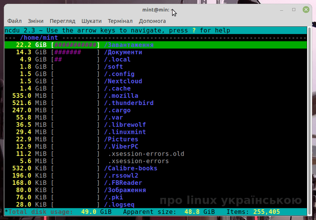Select the /.logseq directory entry
316x220 pixels.
156,204
